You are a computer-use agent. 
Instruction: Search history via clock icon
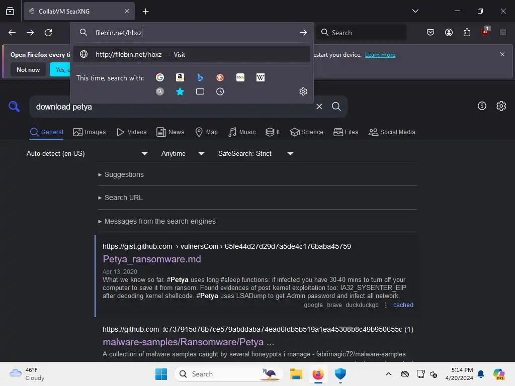(220, 91)
